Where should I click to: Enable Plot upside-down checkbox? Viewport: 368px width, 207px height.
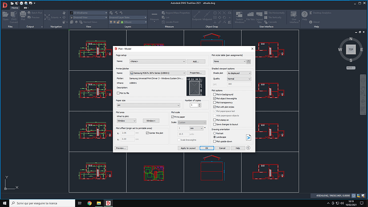click(x=214, y=141)
